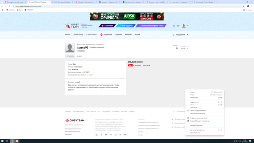Open 'Обучение' in the top navigation

[x=118, y=34]
